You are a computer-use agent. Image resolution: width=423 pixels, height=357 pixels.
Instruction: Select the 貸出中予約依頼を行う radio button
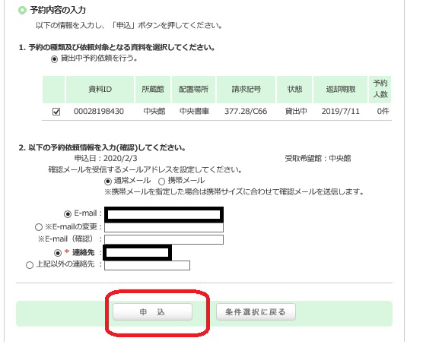pyautogui.click(x=54, y=59)
